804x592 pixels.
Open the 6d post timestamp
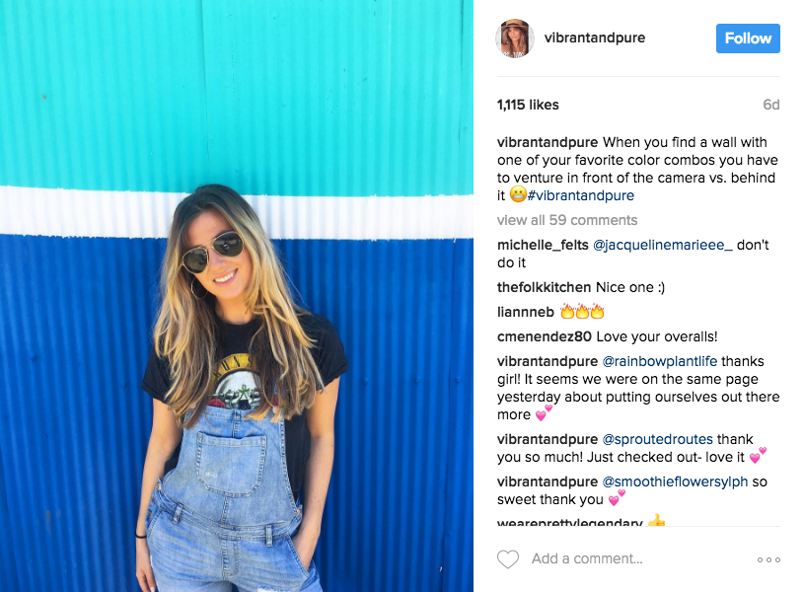771,105
